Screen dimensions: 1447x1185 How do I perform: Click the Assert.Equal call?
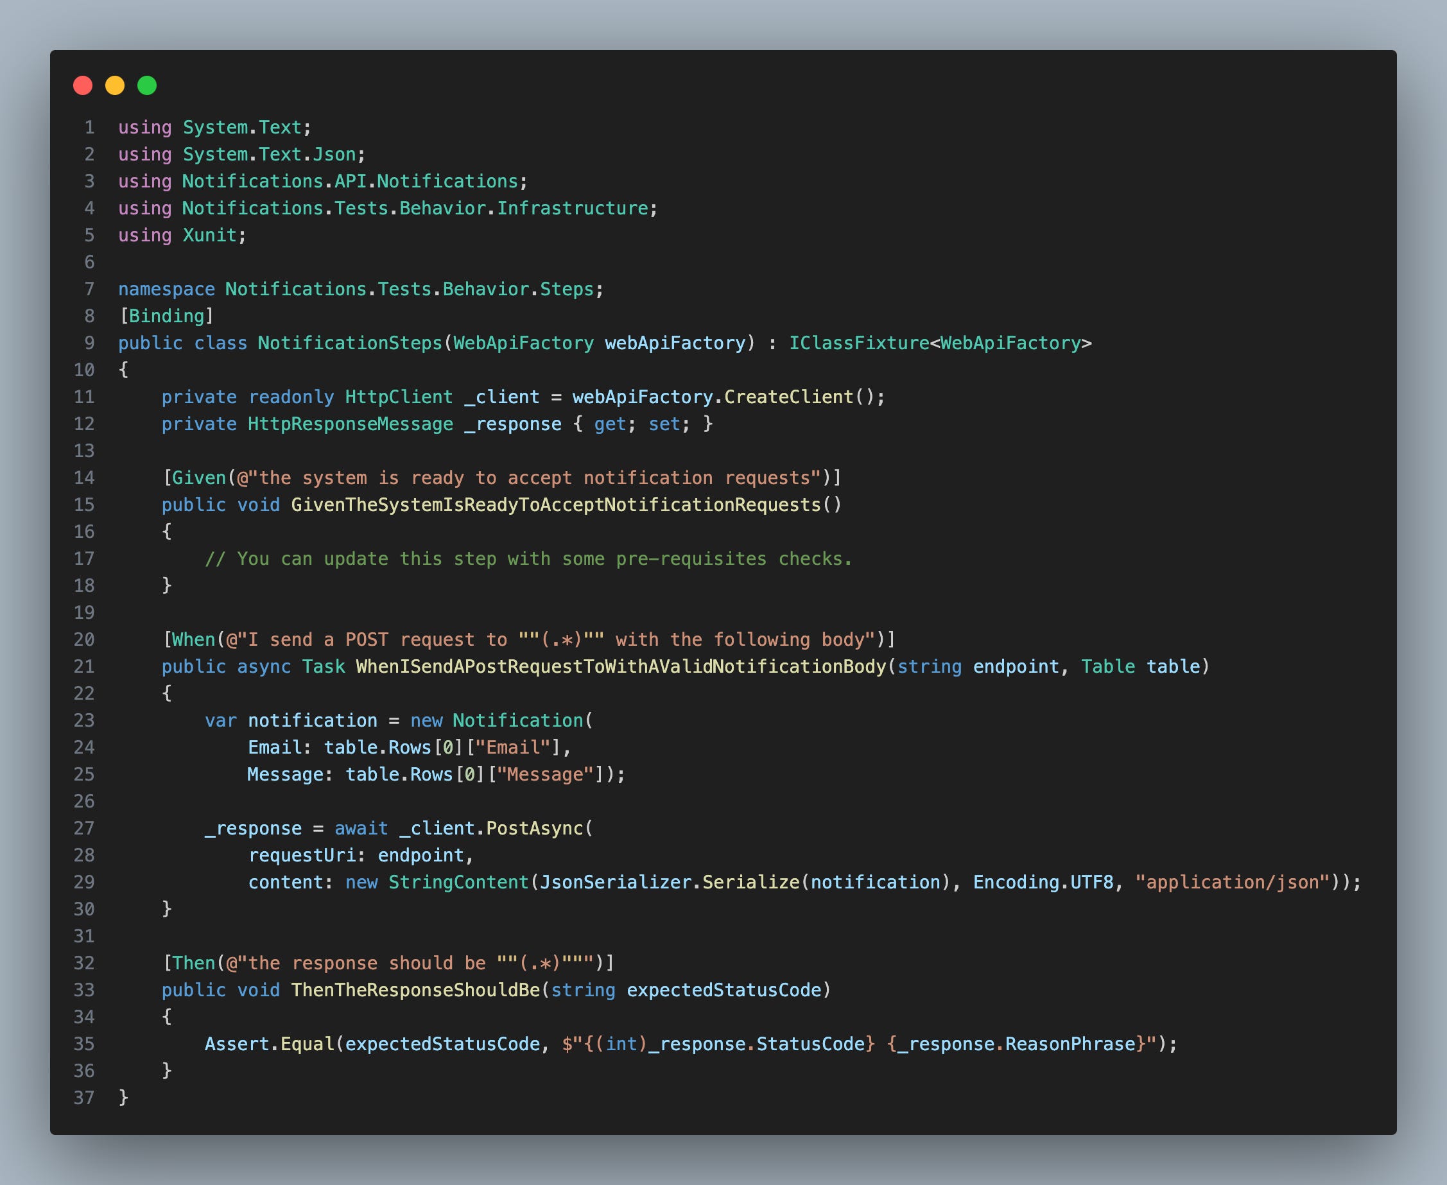point(269,1044)
